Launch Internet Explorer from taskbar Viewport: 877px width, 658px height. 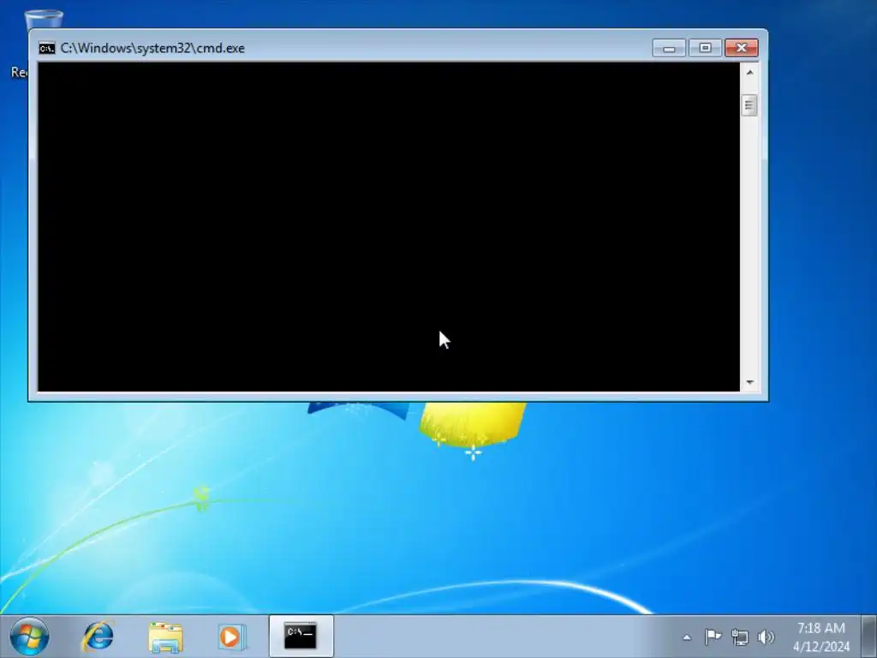[x=98, y=637]
